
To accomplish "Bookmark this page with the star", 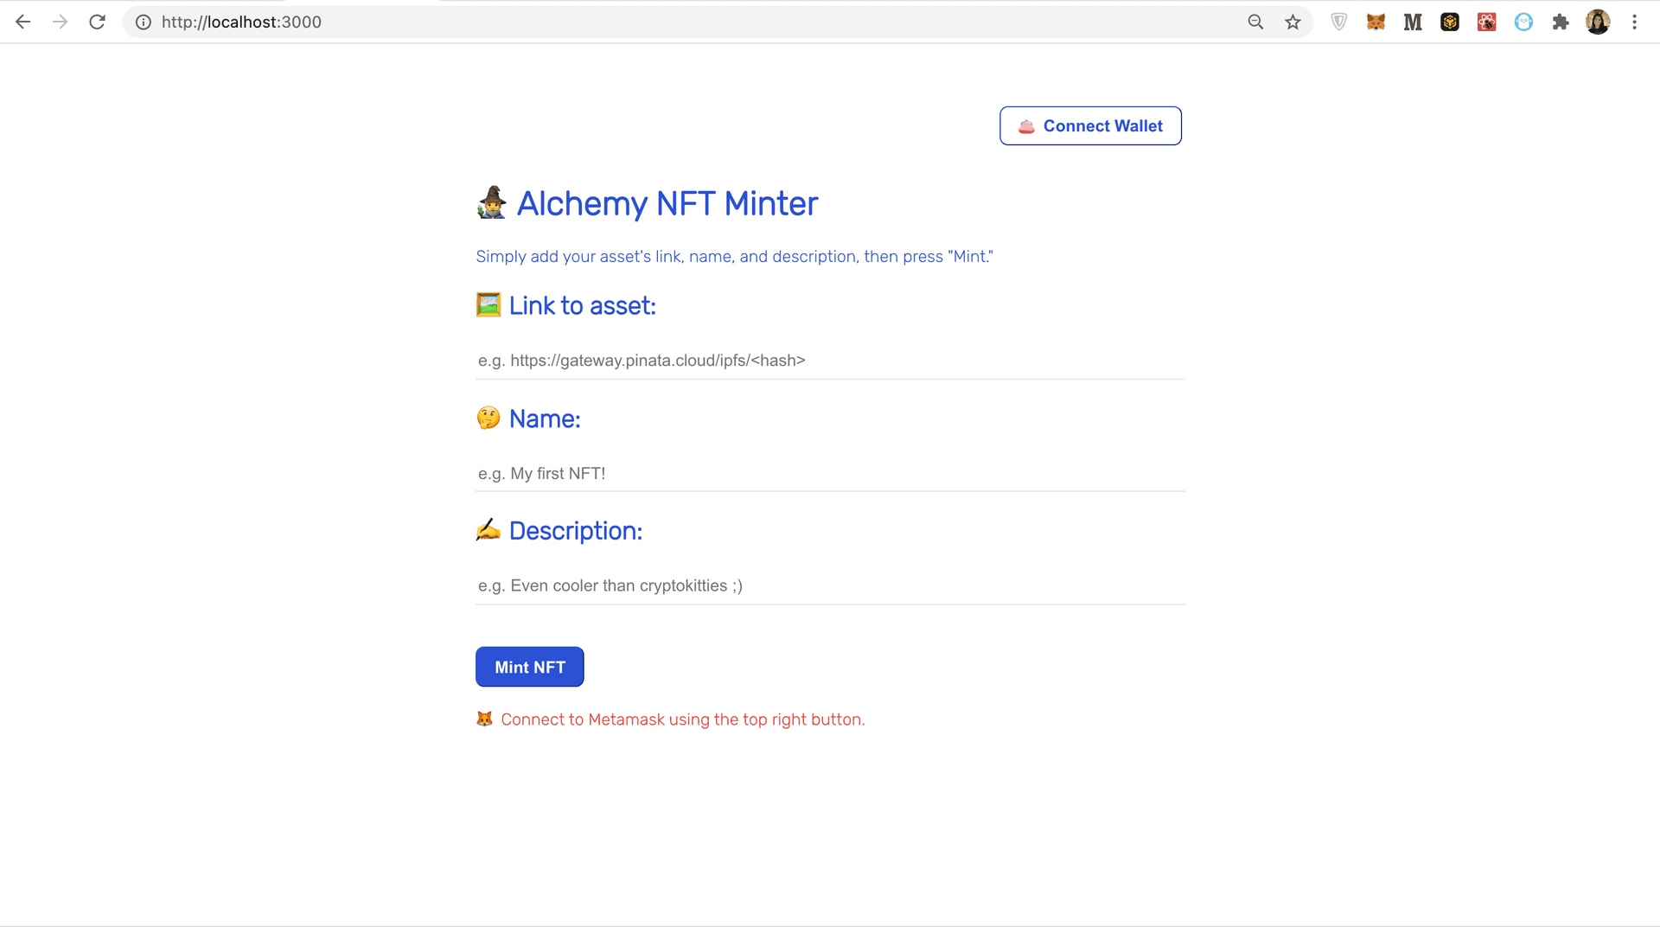I will coord(1293,22).
